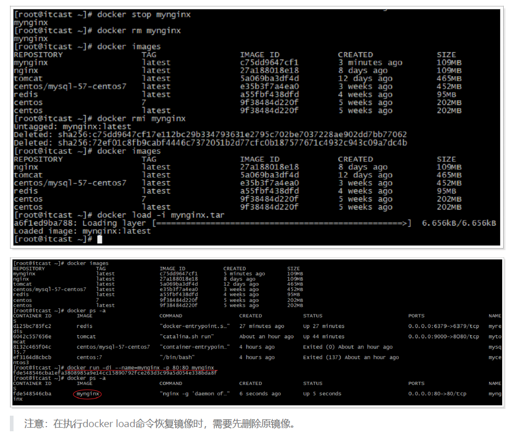Click the "nginx -g 'daemon of…" command cell

[194, 394]
